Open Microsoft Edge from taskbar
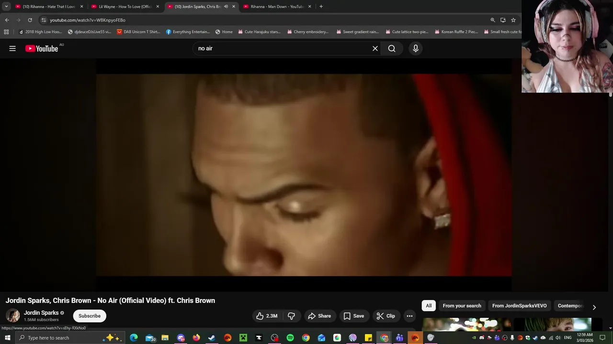The width and height of the screenshot is (613, 344). pos(134,338)
